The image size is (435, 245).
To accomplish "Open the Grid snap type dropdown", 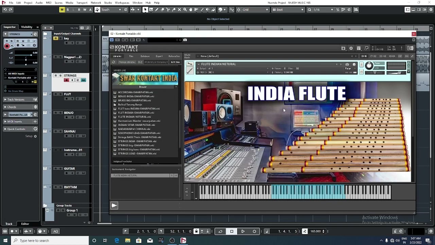I will [255, 10].
